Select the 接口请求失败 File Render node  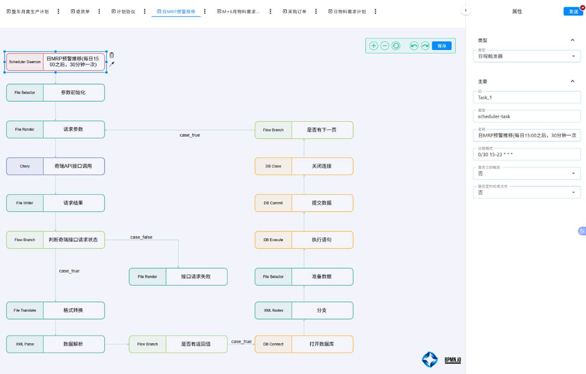pos(178,277)
